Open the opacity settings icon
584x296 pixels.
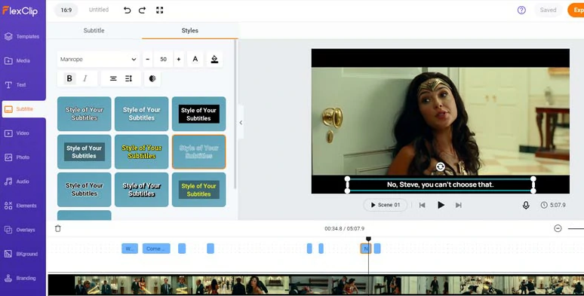[152, 78]
